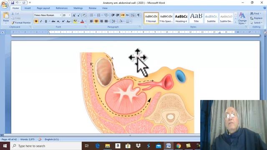This screenshot has height=150, width=267.
Task: Show or hide paragraph marks
Action: tap(139, 15)
